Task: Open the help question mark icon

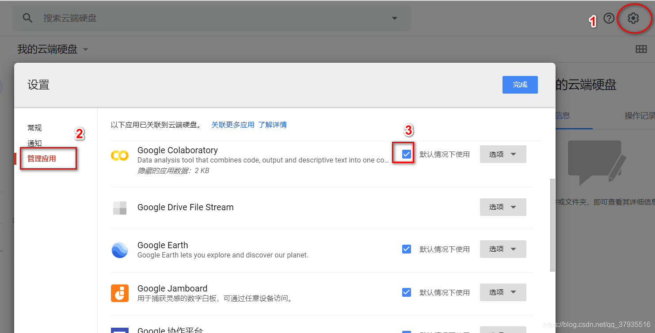Action: tap(609, 18)
